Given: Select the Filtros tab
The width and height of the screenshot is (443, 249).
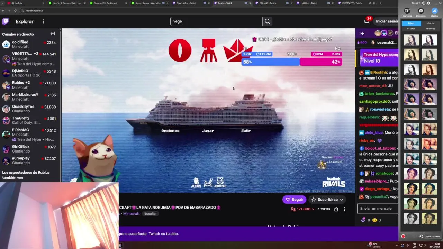Looking at the screenshot, I should click(411, 24).
